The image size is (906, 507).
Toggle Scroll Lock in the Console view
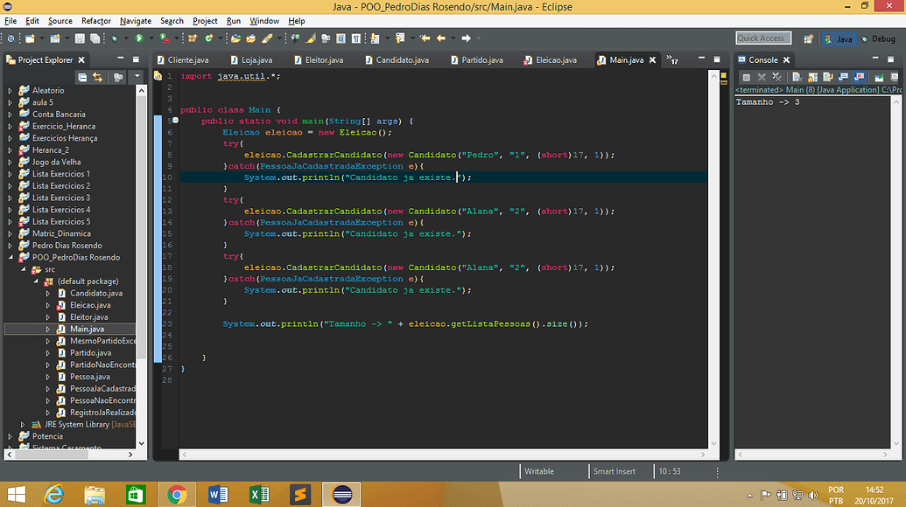(x=811, y=75)
